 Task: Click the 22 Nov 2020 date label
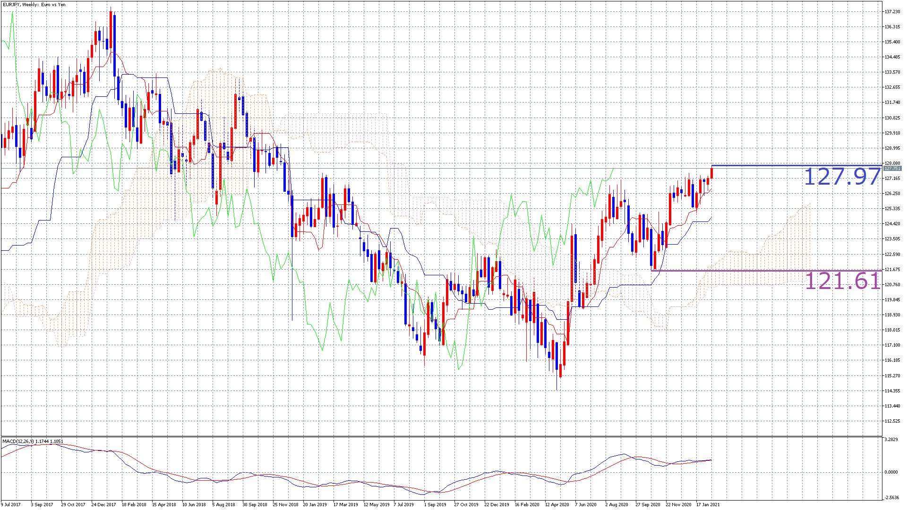[x=678, y=504]
